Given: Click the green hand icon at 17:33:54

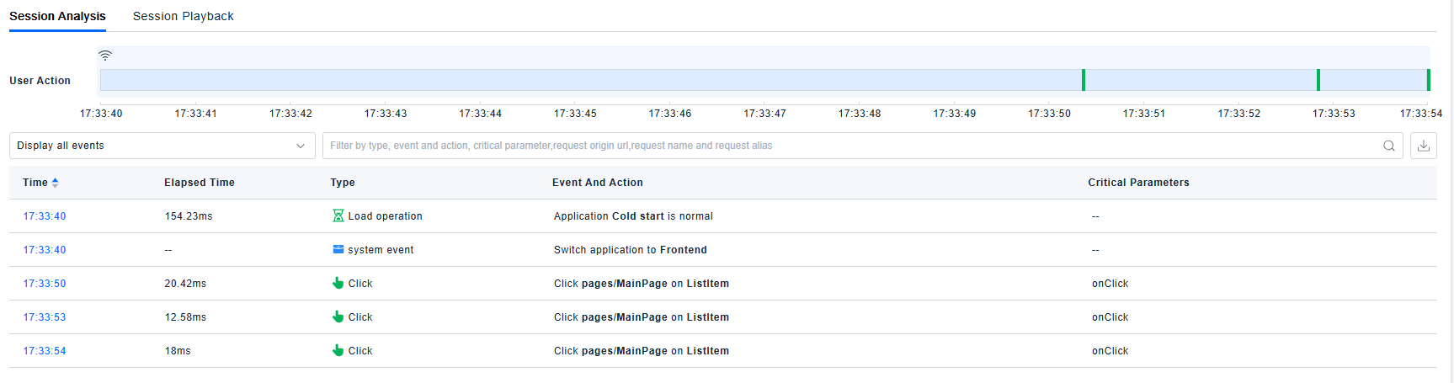Looking at the screenshot, I should 338,351.
